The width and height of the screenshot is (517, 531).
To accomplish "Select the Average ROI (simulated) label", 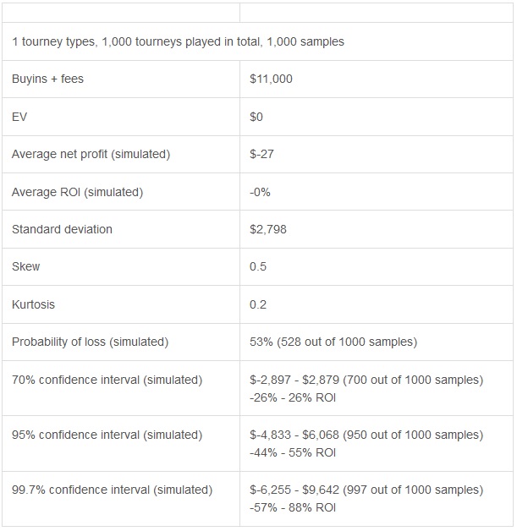I will 78,192.
